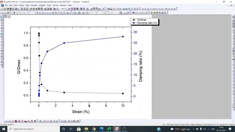This screenshot has width=235, height=132.
Task: Open the Graph menu
Action: (22, 5)
